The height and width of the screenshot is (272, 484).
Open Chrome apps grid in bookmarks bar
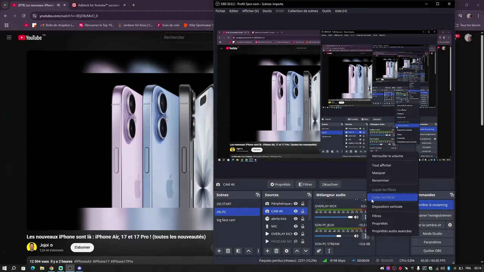tap(6, 25)
